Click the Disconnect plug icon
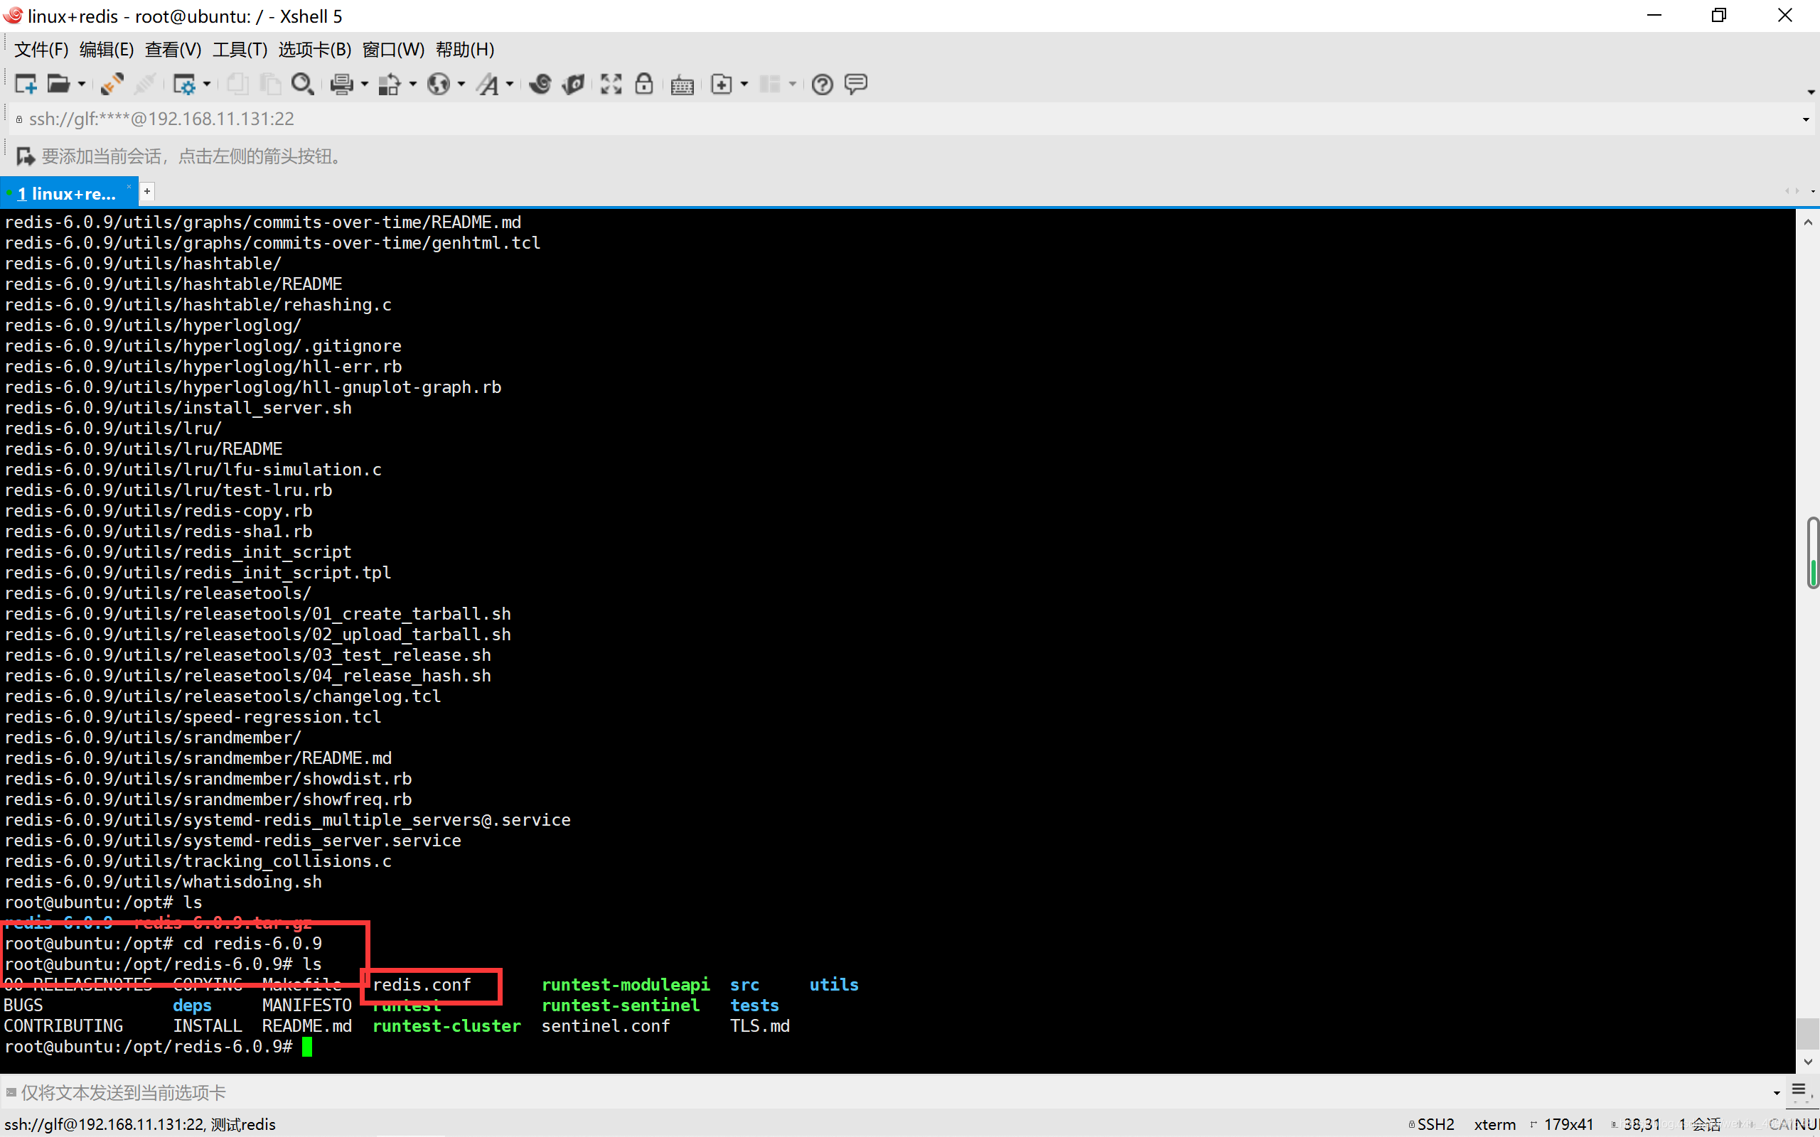The width and height of the screenshot is (1820, 1137). click(145, 83)
